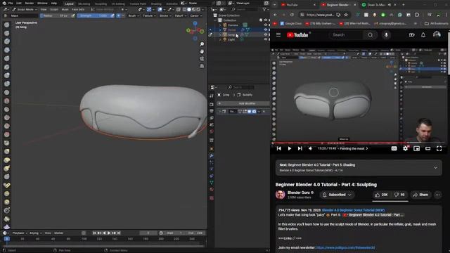Start YouTube voice search microphone

[386, 35]
